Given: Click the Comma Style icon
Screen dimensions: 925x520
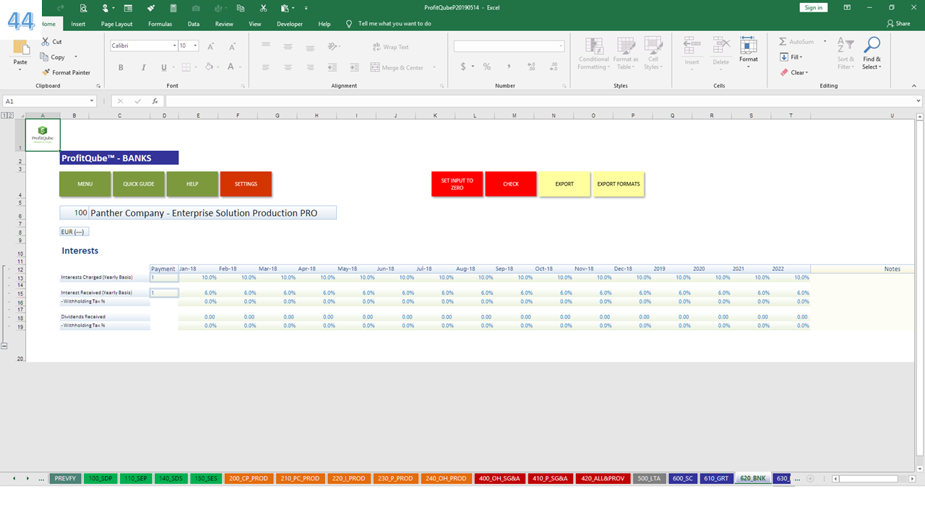Looking at the screenshot, I should [509, 66].
